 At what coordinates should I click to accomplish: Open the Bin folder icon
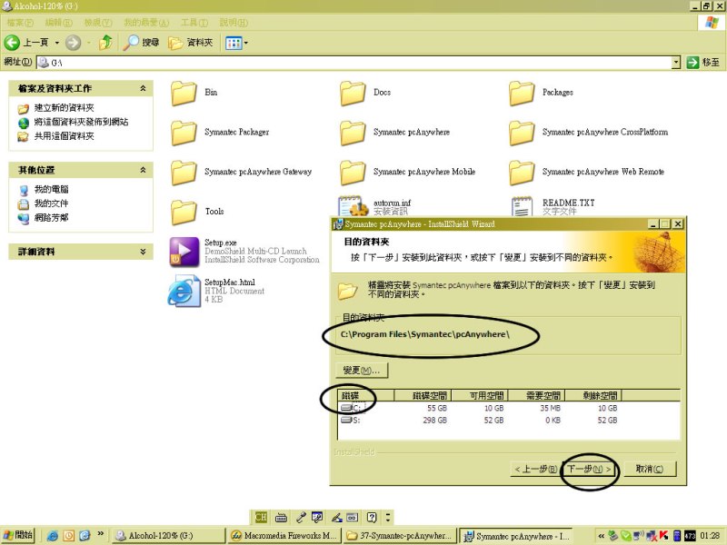click(x=184, y=94)
